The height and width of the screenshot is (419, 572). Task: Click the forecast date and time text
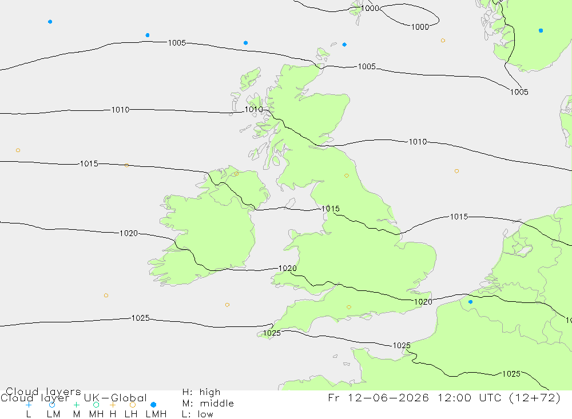[x=444, y=398]
